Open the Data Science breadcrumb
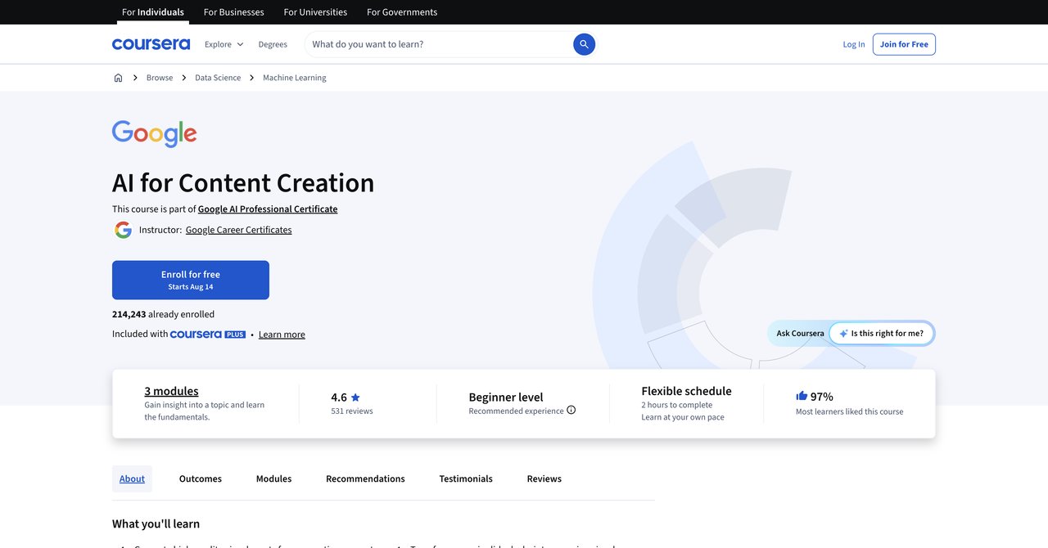This screenshot has height=548, width=1048. coord(218,78)
